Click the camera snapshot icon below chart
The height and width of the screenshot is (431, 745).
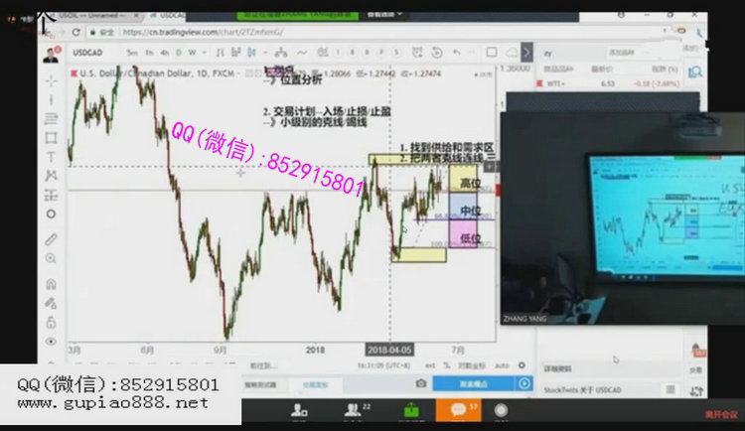pyautogui.click(x=421, y=383)
